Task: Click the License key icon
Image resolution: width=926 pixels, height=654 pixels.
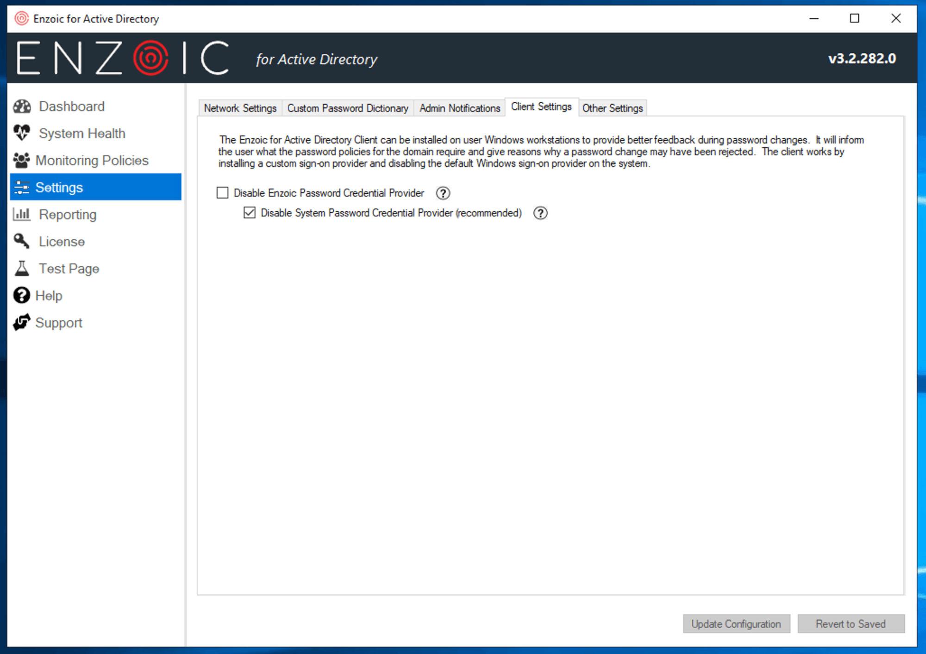Action: click(x=21, y=241)
